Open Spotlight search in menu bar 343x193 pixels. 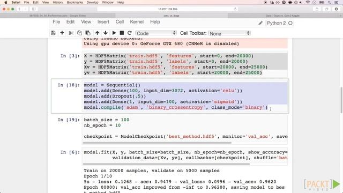coord(329,2)
